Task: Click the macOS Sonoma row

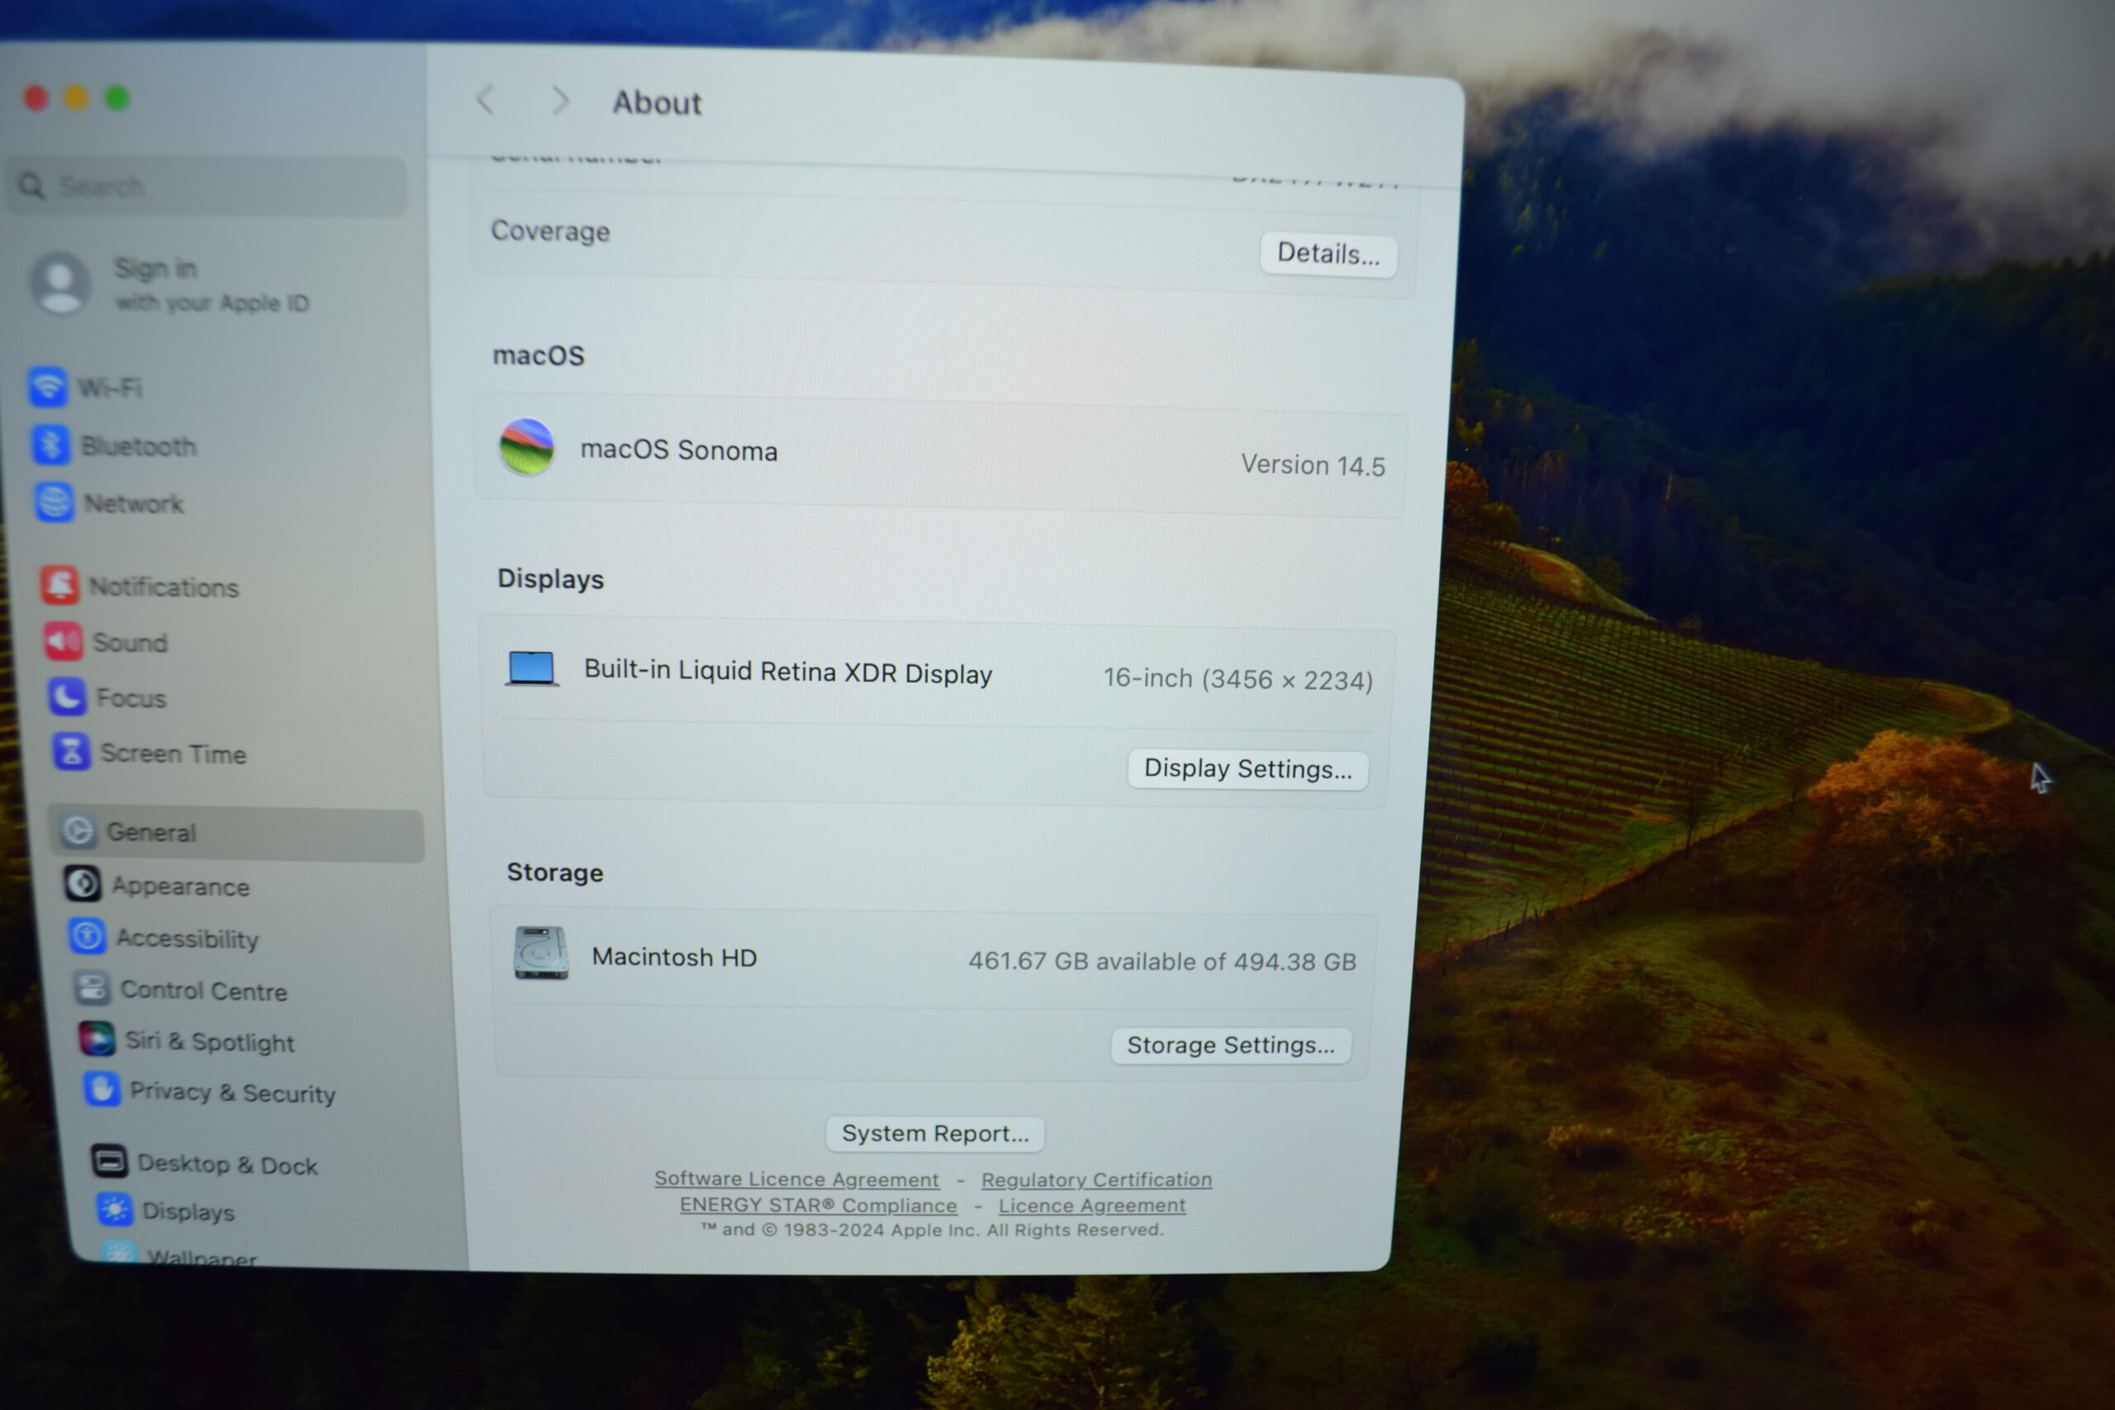Action: point(941,457)
